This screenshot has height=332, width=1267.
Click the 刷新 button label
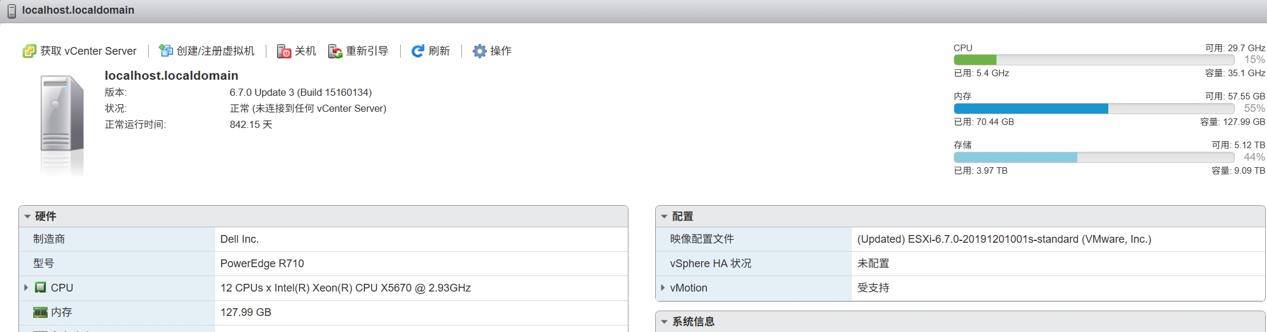point(439,51)
